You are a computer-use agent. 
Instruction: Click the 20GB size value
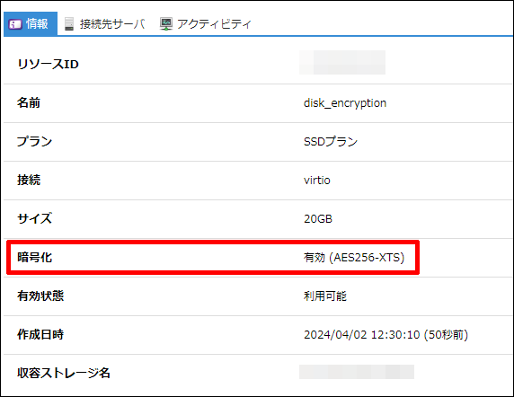coord(317,219)
